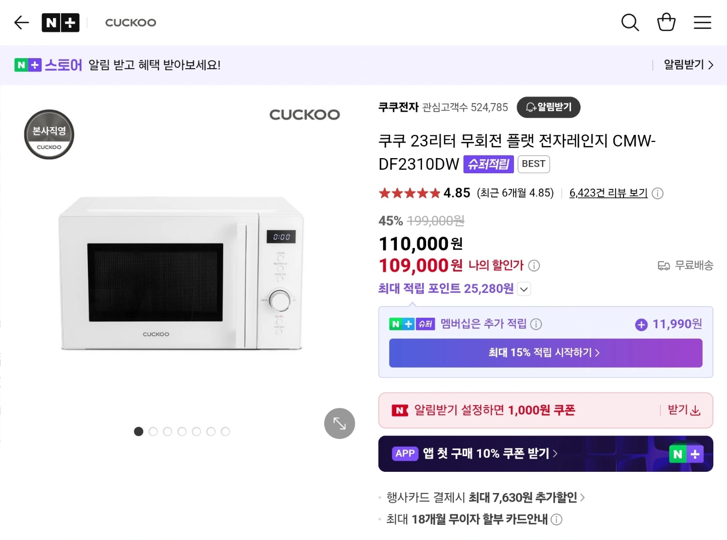Click the N+ logo in the header
Viewport: 727px width, 540px height.
pyautogui.click(x=61, y=22)
